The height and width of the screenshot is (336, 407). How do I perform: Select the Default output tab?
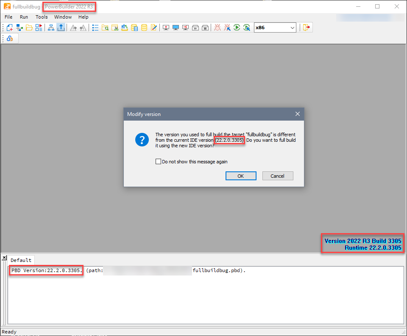21,260
